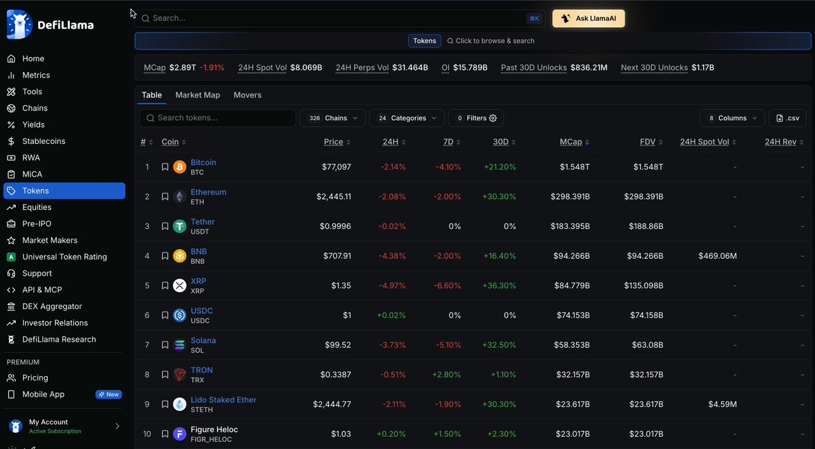Screen dimensions: 815x449
Task: Click the Stablecoins dollar icon
Action: point(11,141)
